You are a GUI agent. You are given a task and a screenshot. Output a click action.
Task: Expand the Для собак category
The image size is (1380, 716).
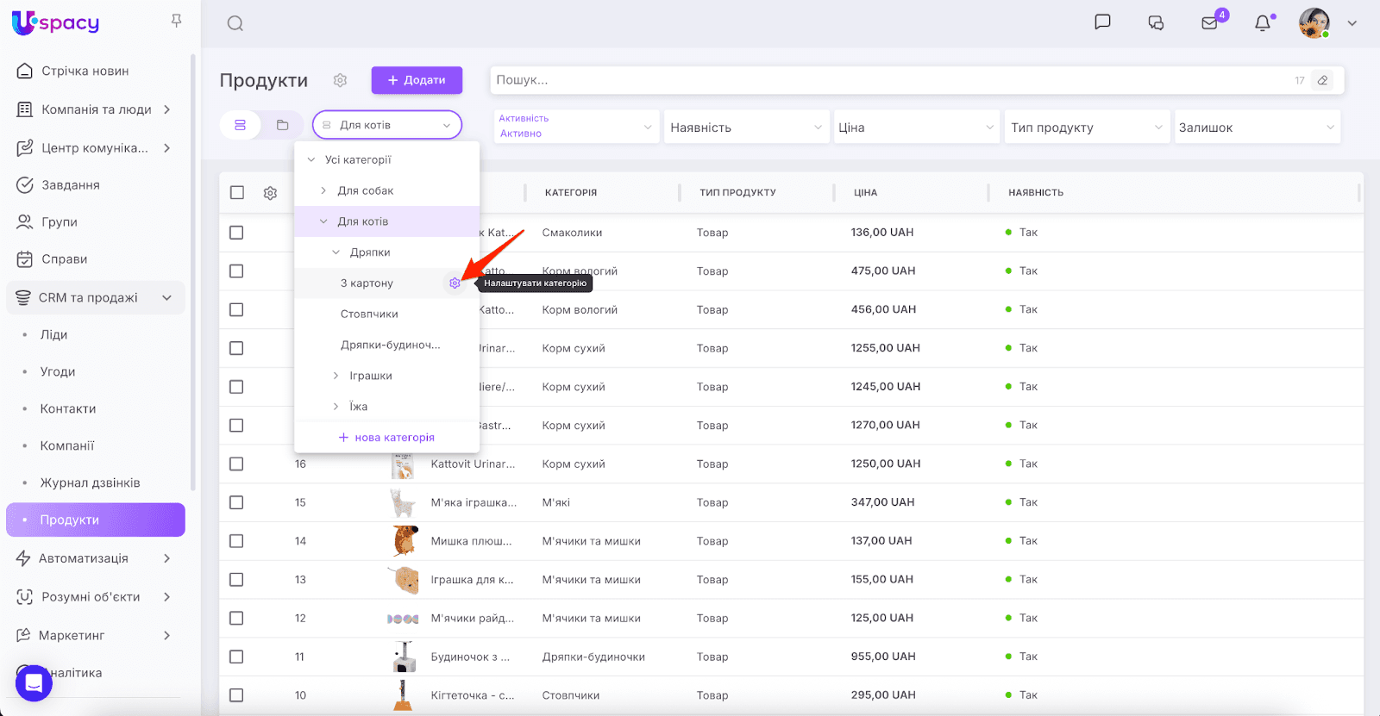(x=323, y=190)
